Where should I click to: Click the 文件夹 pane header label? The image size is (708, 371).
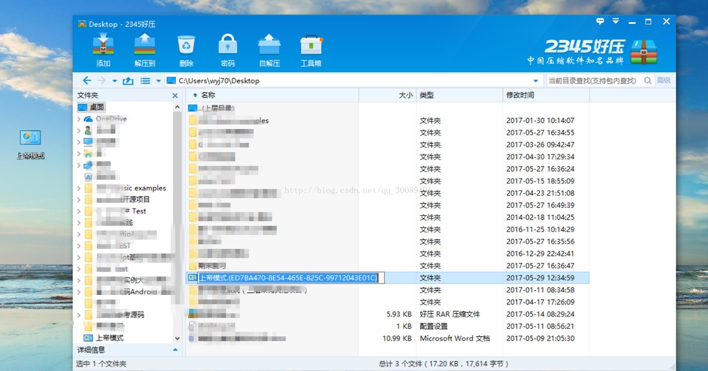(x=88, y=95)
